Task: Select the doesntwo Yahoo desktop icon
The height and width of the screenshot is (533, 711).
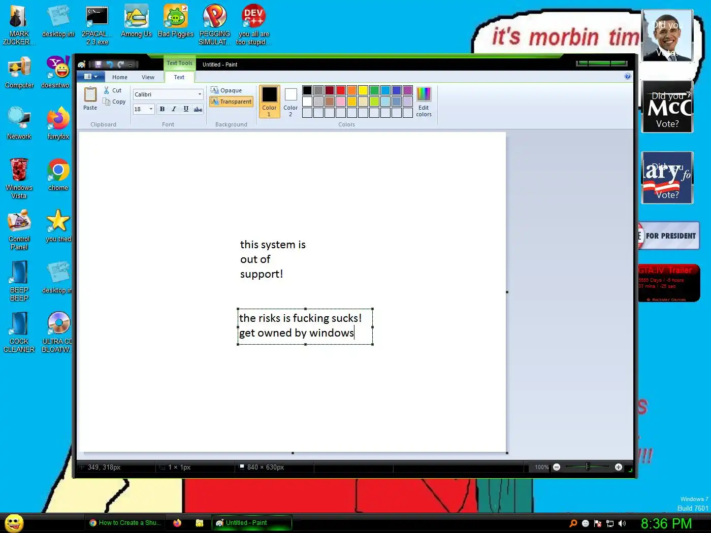Action: pos(57,73)
